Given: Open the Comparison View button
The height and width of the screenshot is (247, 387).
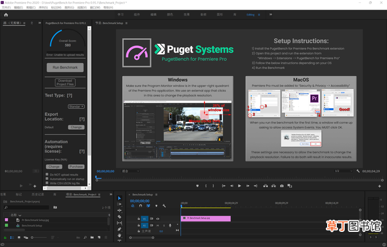Looking at the screenshot, I should click(290, 186).
